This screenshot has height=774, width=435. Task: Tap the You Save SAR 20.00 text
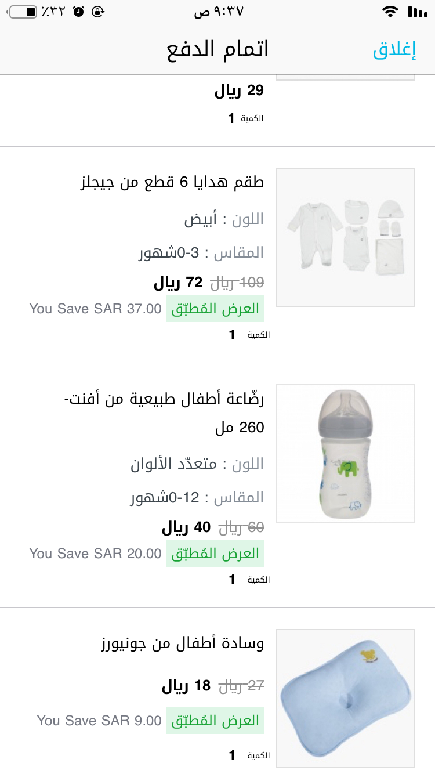coord(95,554)
